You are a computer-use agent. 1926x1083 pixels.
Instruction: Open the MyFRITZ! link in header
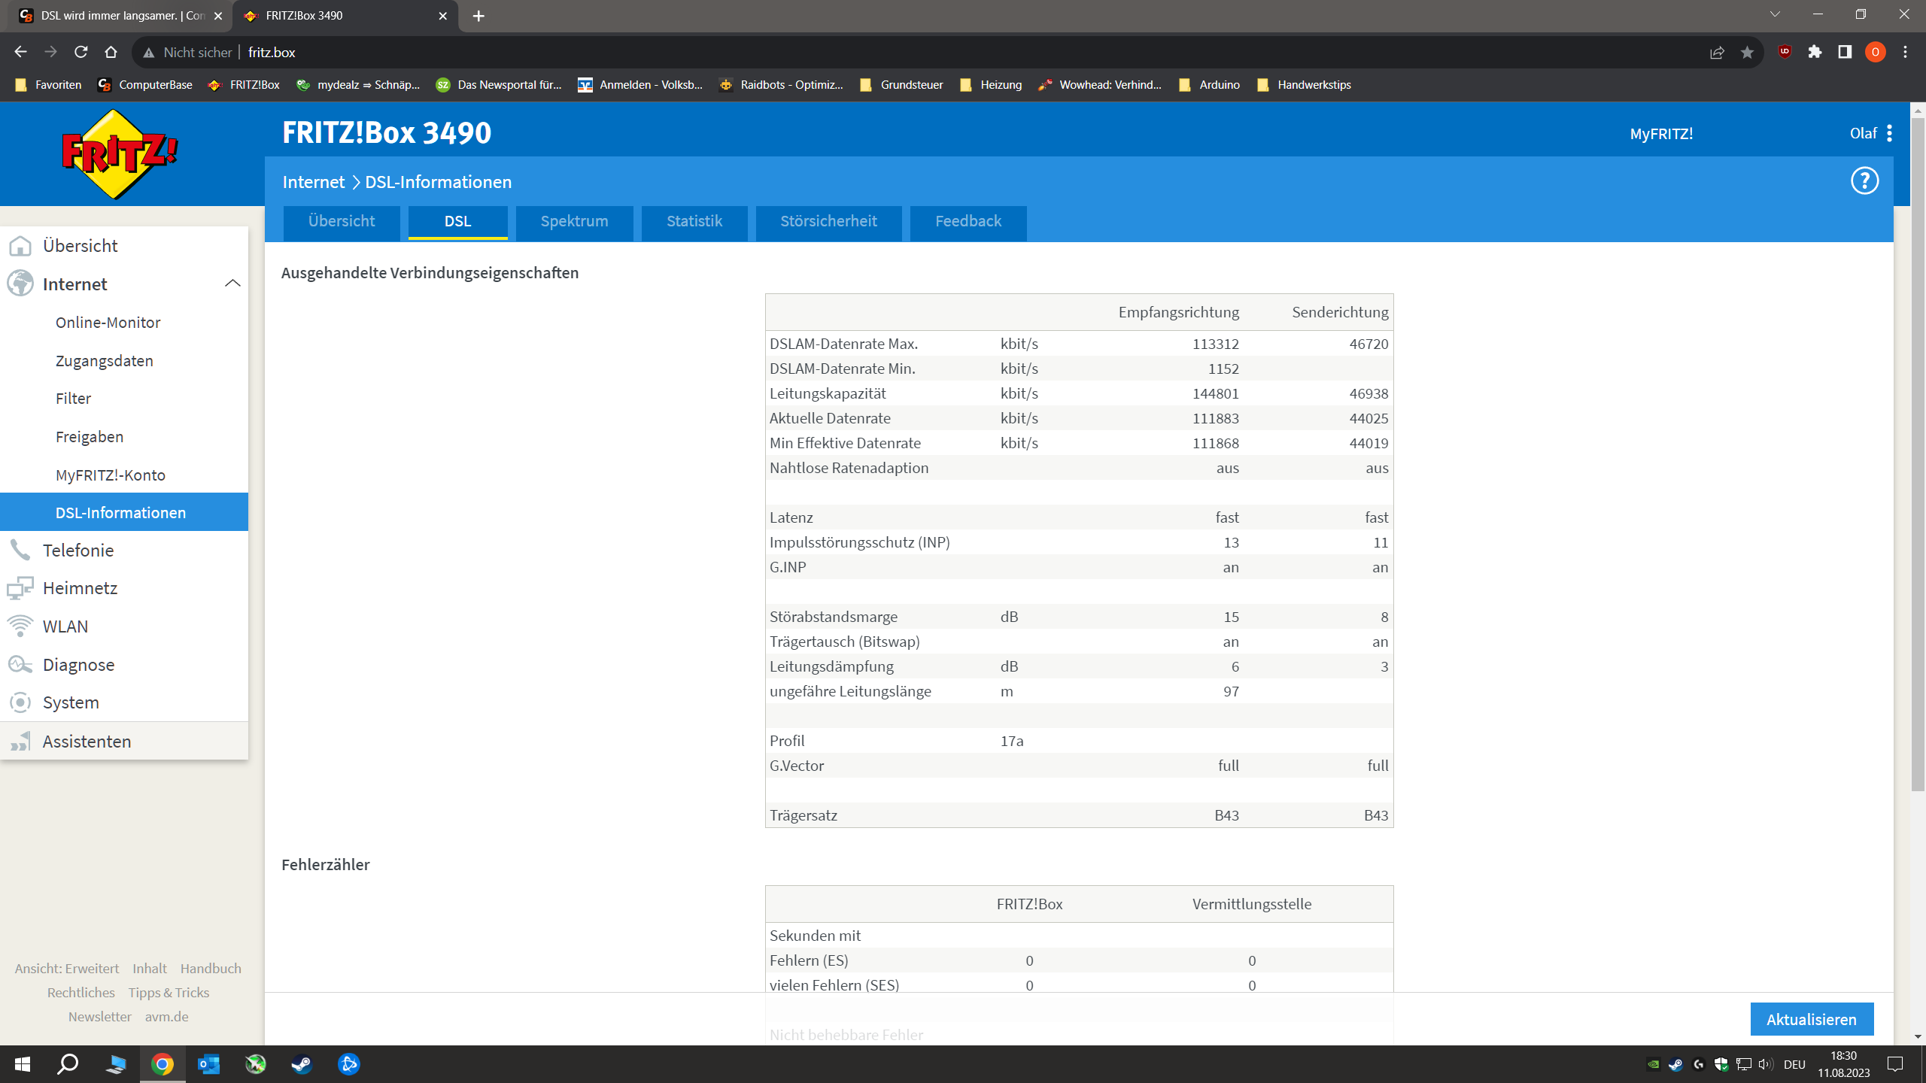(x=1661, y=134)
